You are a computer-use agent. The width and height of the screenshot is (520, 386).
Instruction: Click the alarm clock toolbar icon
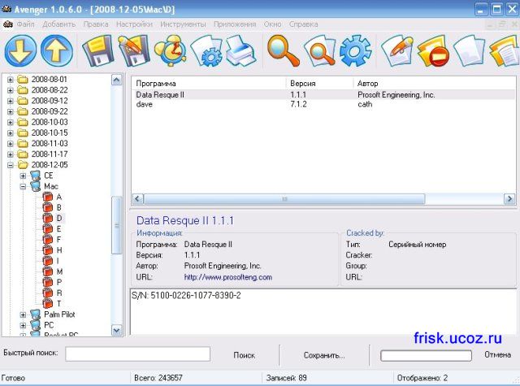point(170,50)
